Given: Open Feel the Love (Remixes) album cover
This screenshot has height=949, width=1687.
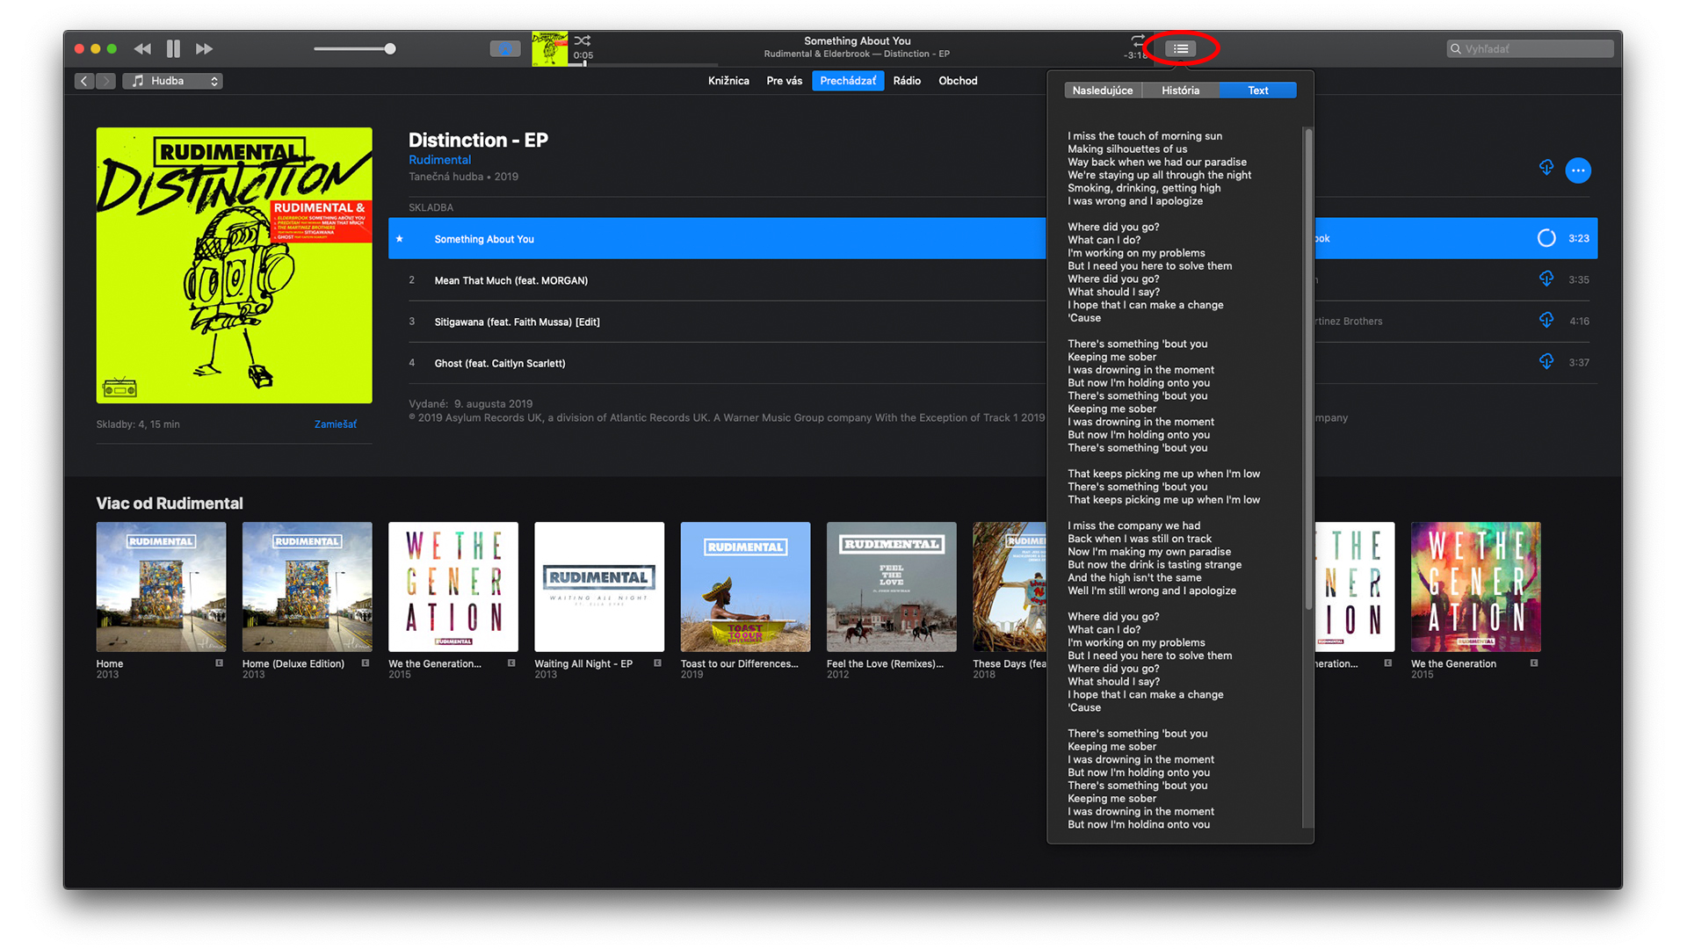Looking at the screenshot, I should 892,587.
